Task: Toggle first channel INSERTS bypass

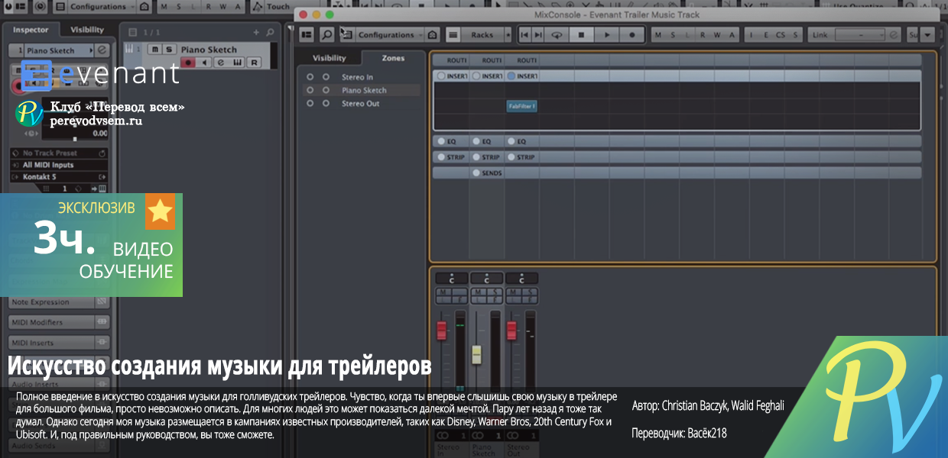Action: (441, 76)
